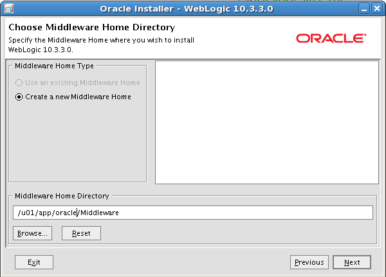Select Create a new Middleware Home option
Screen dimensions: 386x277
pos(73,97)
